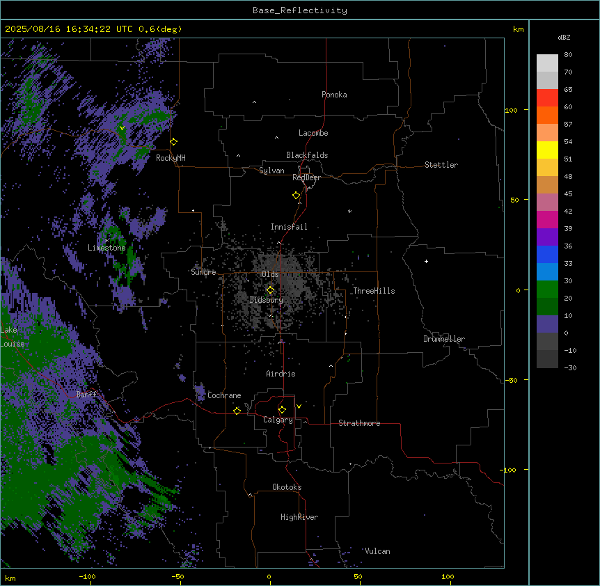The image size is (600, 586).
Task: Click the yellow diamond marker south of RedDeer
Action: tap(297, 196)
